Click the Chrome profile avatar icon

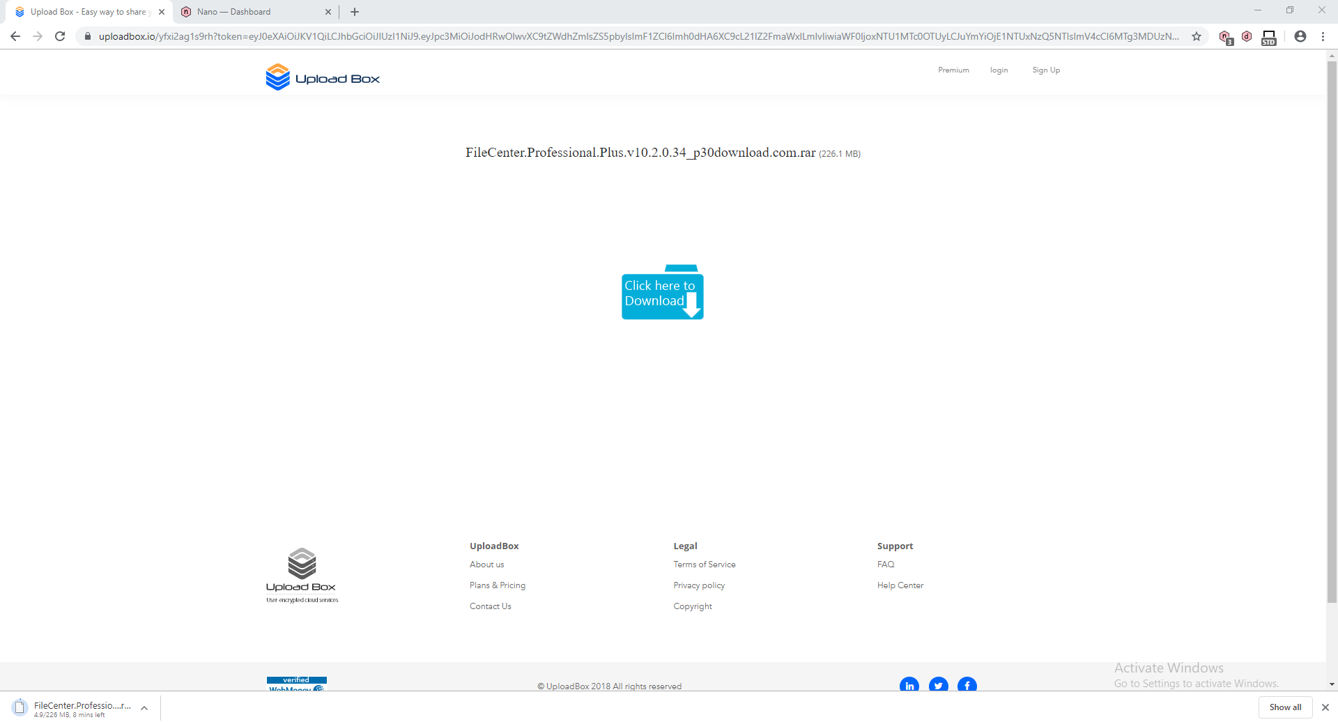tap(1300, 36)
